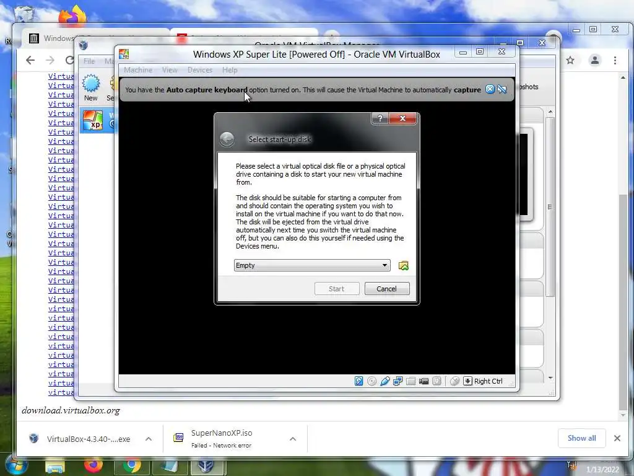Select the Windows XP VM entry in Manager
This screenshot has width=634, height=476.
click(97, 121)
